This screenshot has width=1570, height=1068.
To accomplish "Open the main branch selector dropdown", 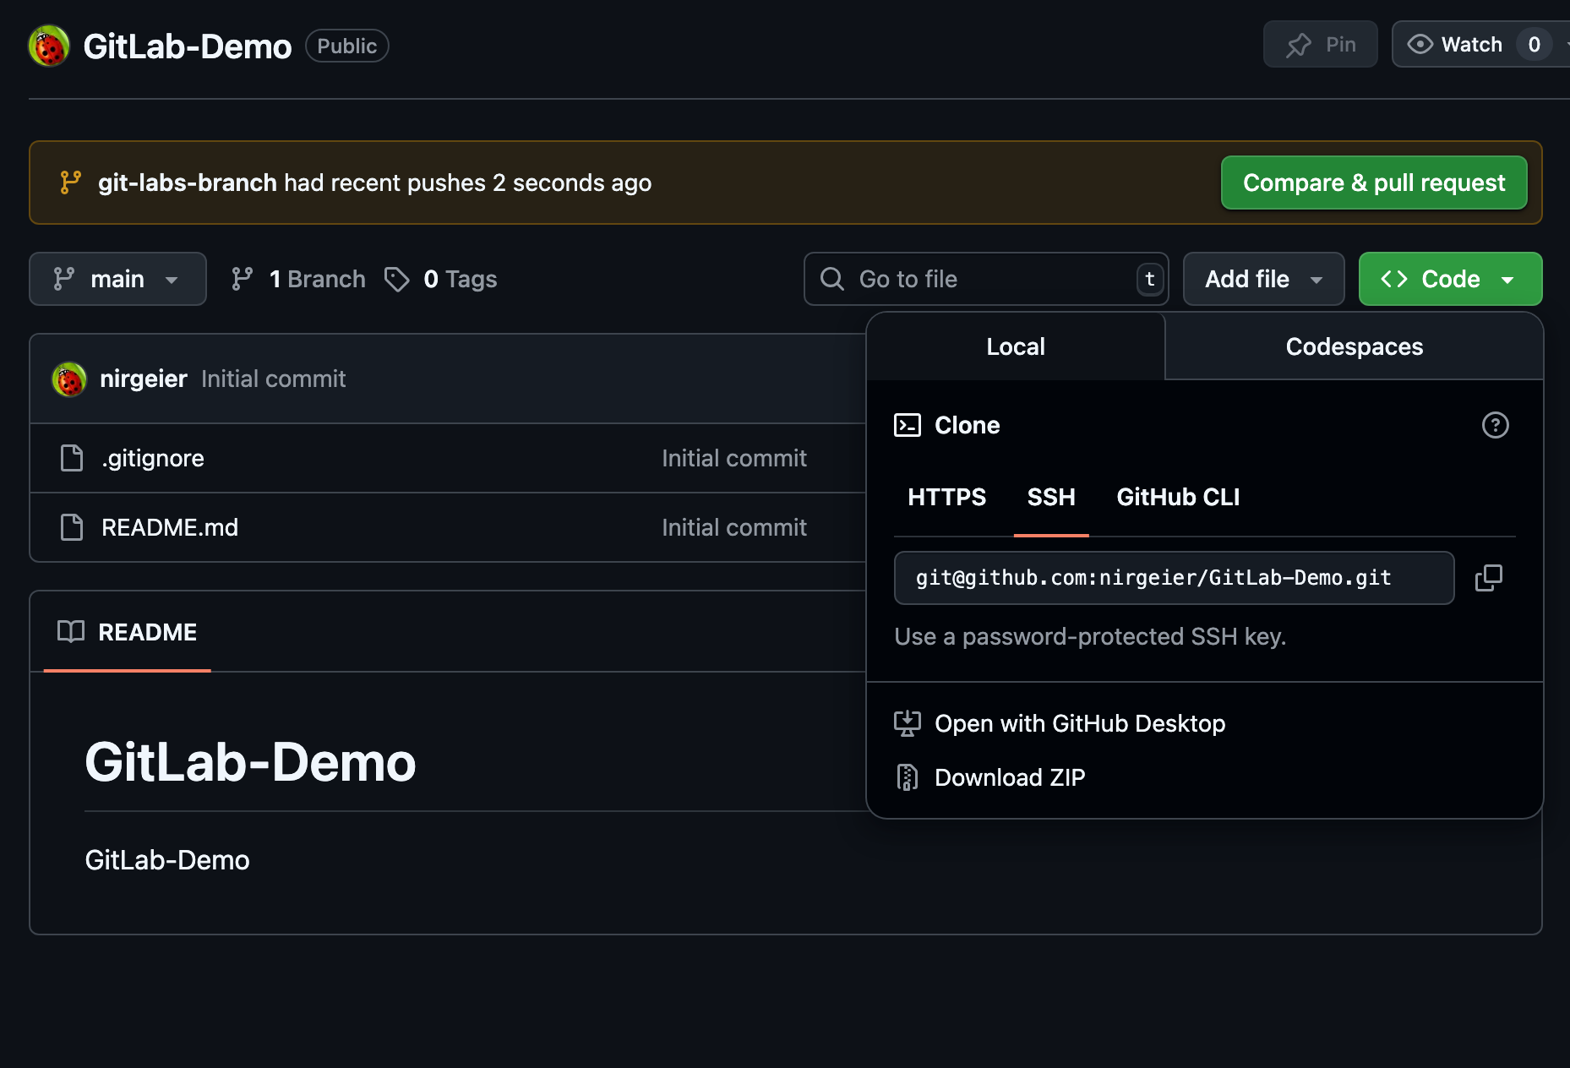I will point(117,279).
